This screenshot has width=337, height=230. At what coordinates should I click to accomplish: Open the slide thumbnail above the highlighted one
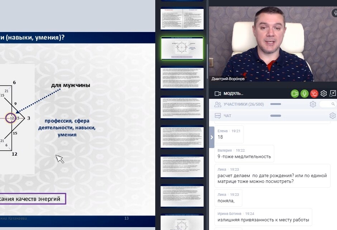(182, 18)
